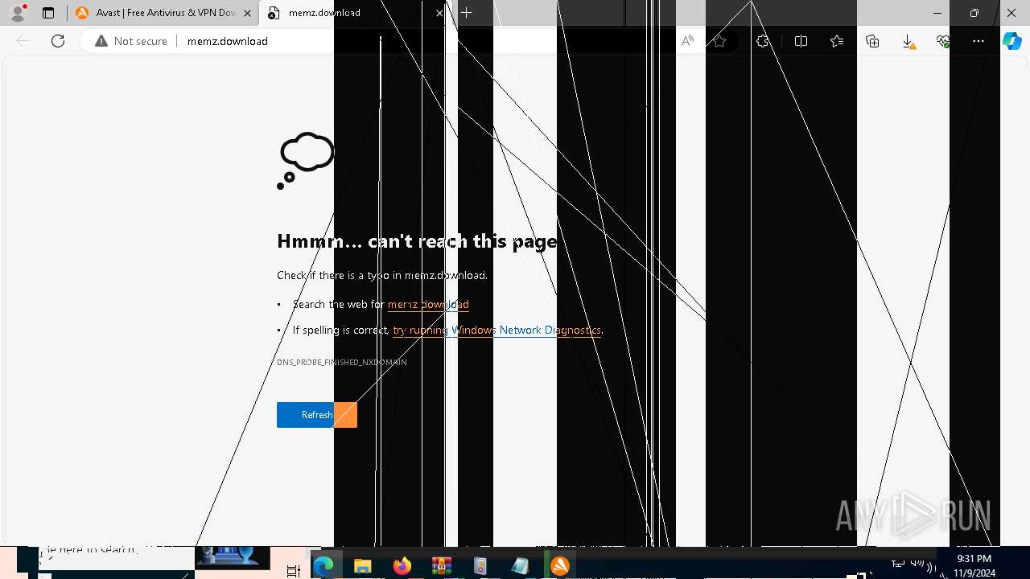Open a new tab with plus button
This screenshot has height=579, width=1030.
coord(467,13)
